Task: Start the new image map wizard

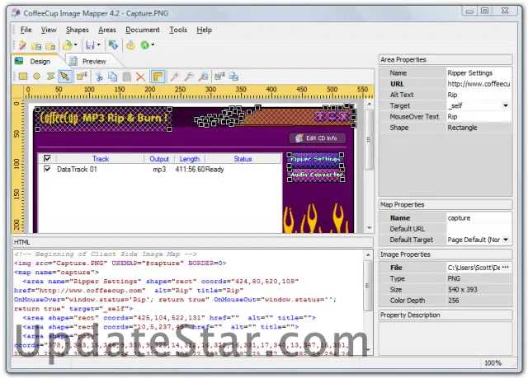Action: pos(23,44)
